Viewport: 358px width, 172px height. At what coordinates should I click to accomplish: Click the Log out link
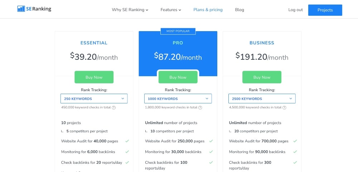coord(295,10)
